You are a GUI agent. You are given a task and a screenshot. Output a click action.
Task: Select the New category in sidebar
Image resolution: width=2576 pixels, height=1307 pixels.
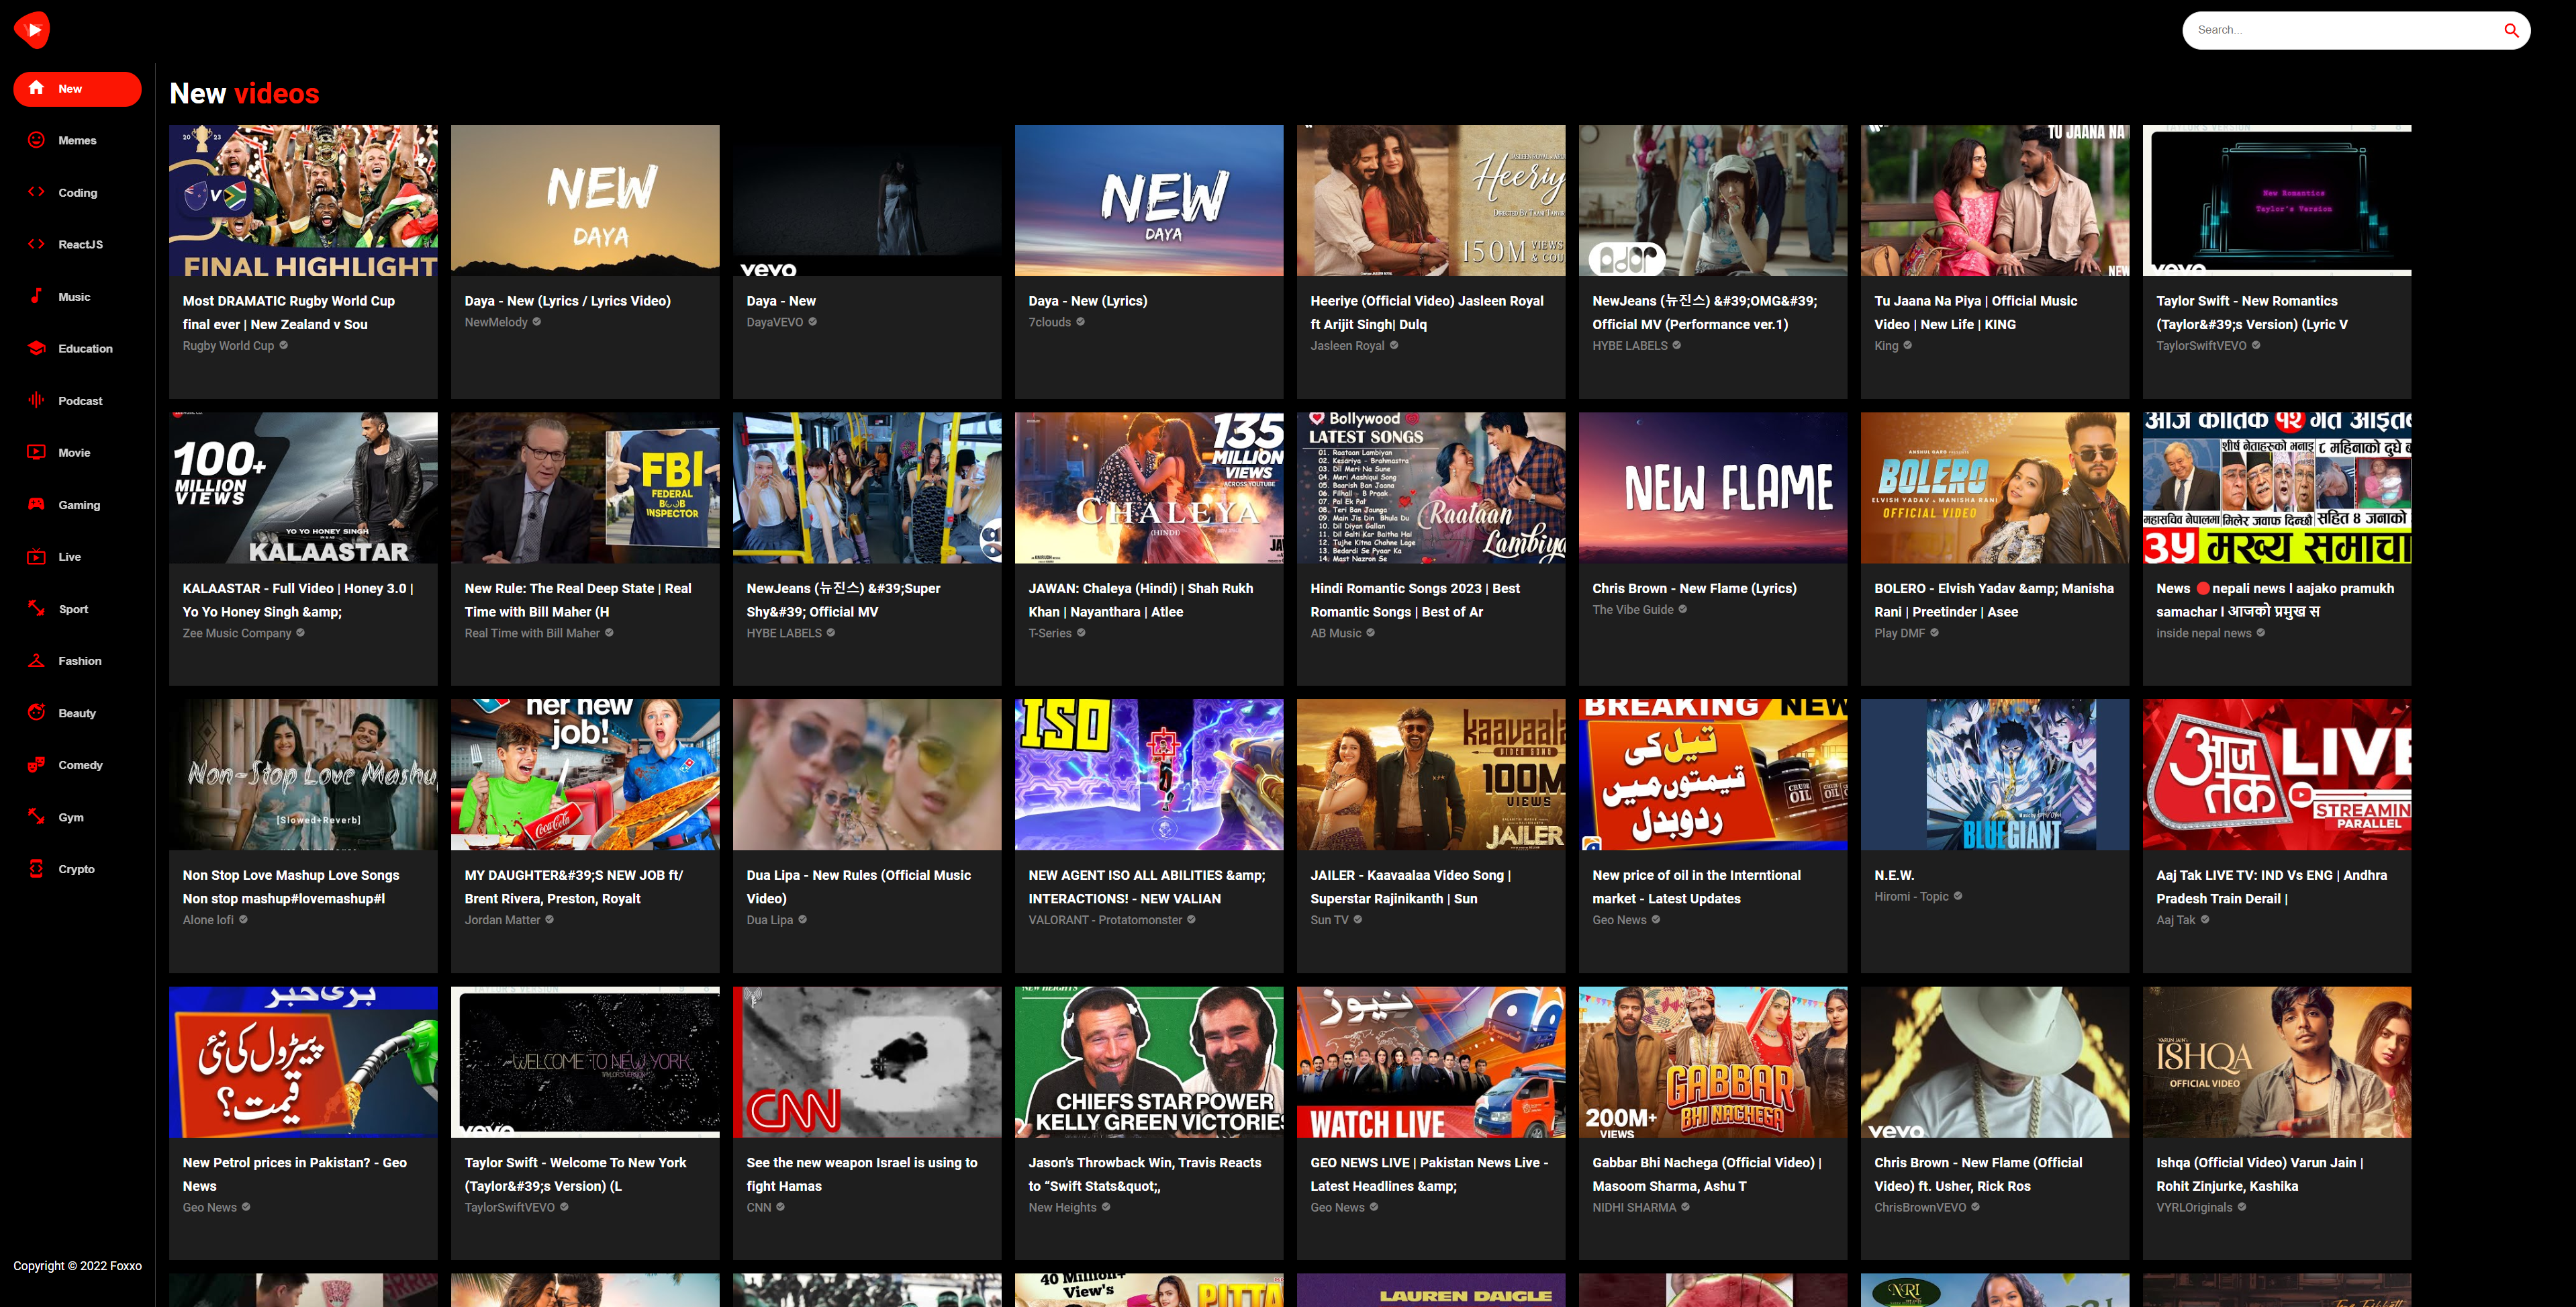77,89
